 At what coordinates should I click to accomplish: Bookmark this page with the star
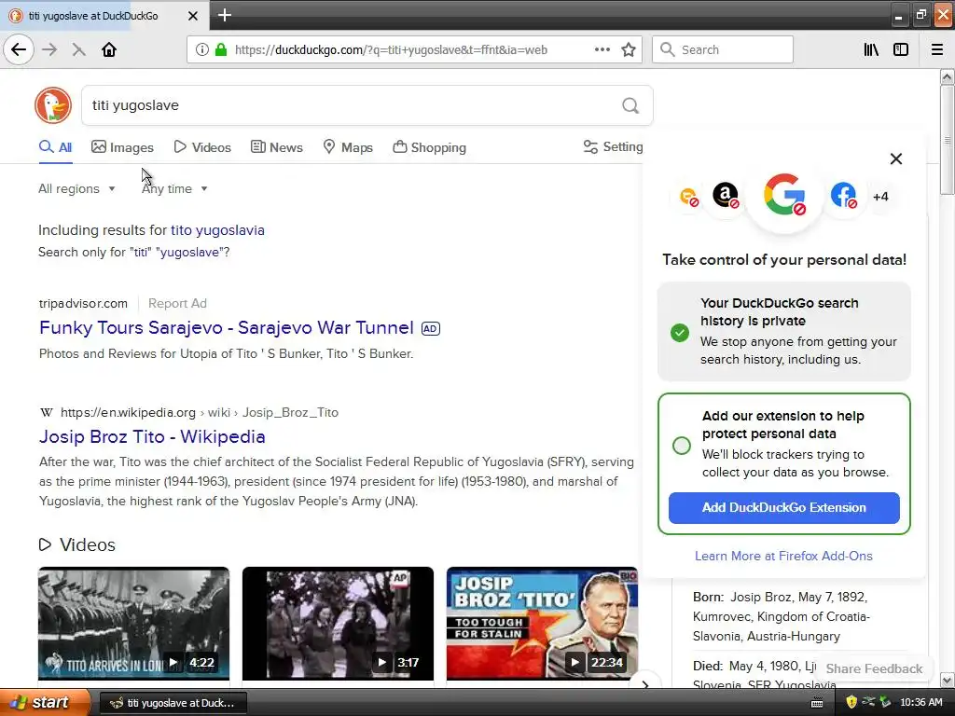pyautogui.click(x=629, y=50)
